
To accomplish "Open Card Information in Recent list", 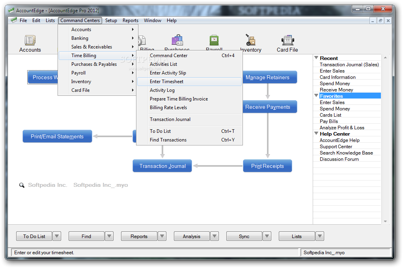I will click(x=338, y=77).
